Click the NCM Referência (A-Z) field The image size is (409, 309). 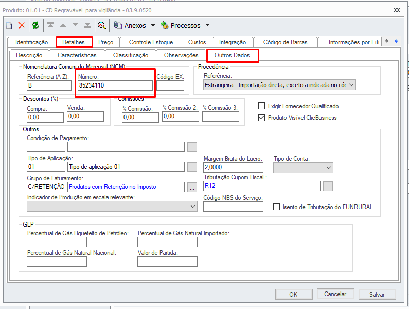point(49,85)
